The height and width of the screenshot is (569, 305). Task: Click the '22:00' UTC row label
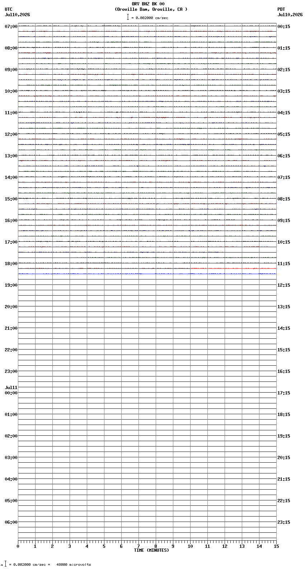11,350
